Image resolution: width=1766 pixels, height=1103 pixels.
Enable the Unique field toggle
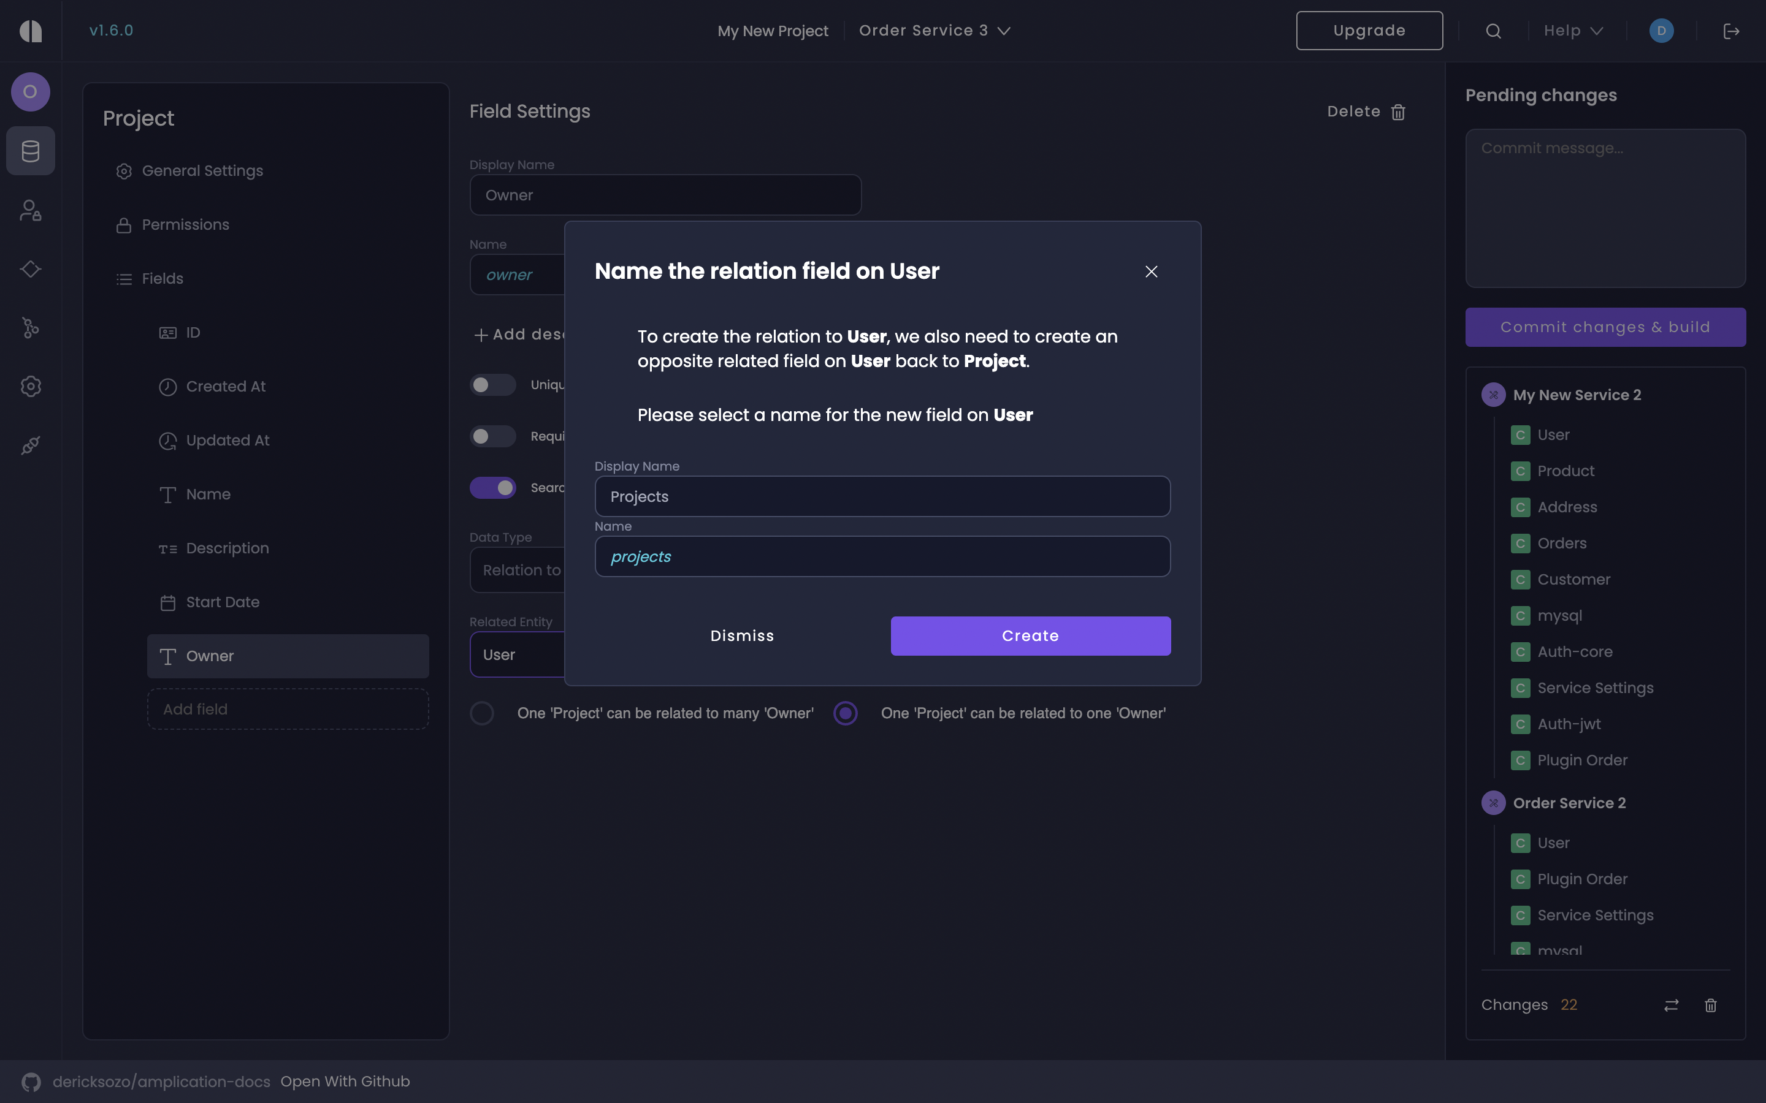[x=492, y=384]
